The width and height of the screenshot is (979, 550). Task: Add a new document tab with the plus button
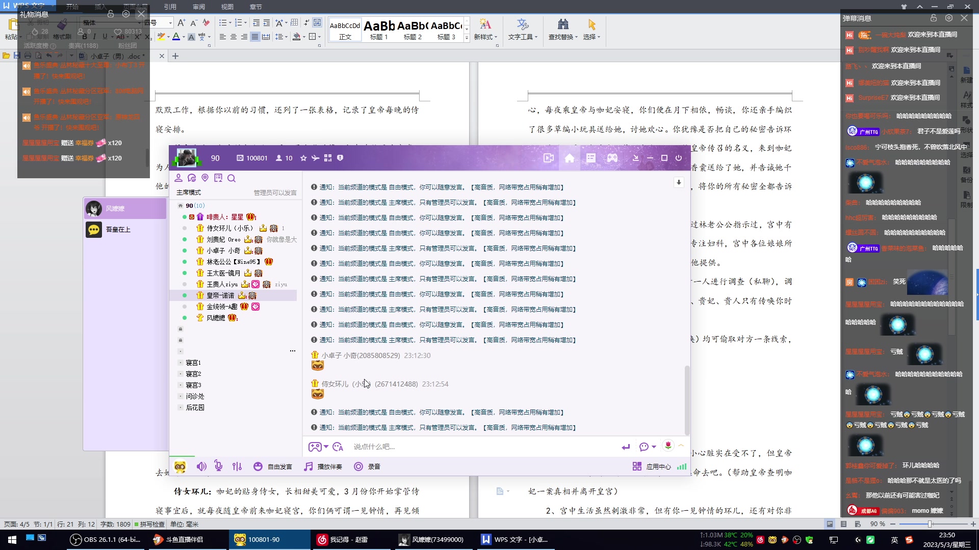175,56
